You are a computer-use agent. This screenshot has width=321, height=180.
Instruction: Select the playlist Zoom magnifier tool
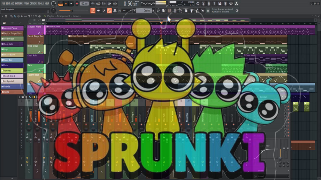pos(36,16)
